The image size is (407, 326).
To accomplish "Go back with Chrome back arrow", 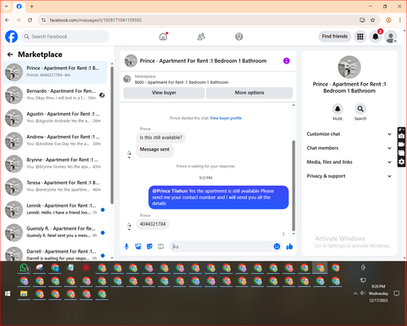I will (x=7, y=20).
